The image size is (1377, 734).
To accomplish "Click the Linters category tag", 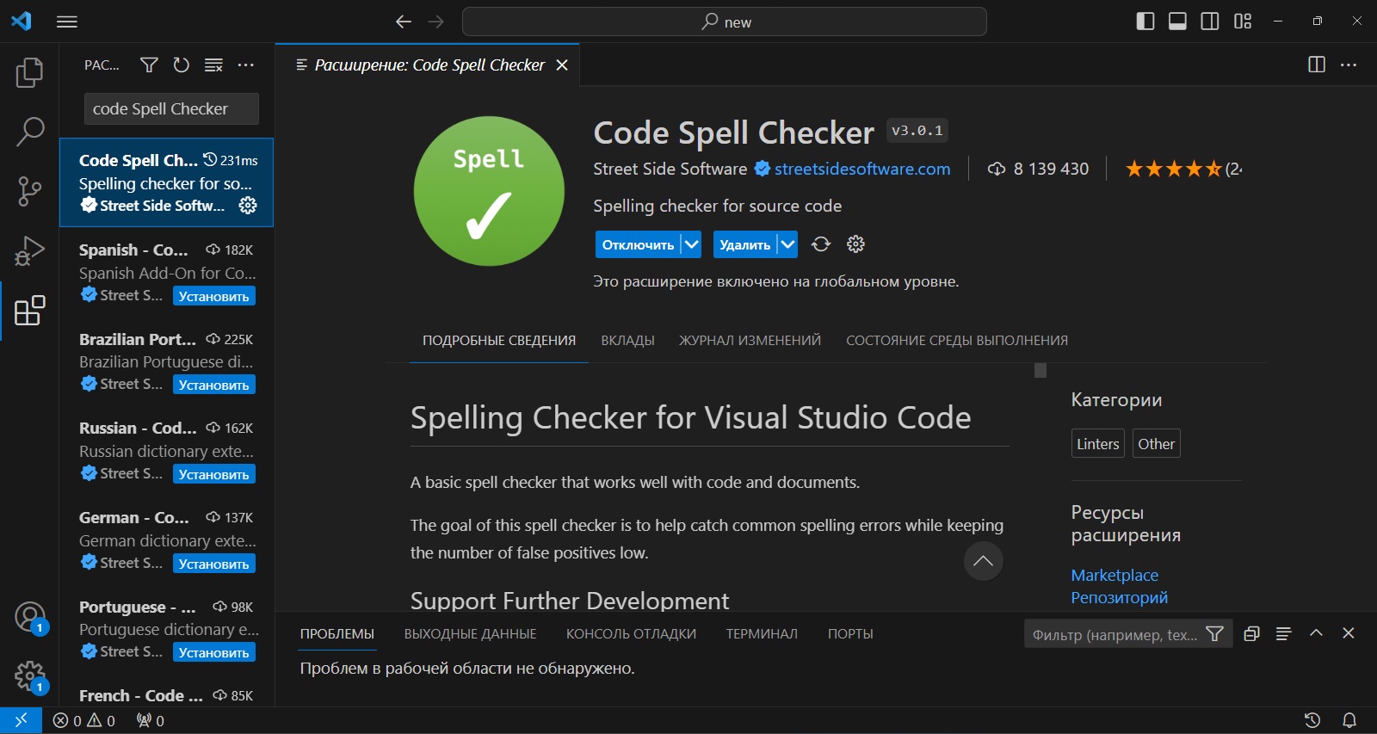I will [x=1098, y=444].
